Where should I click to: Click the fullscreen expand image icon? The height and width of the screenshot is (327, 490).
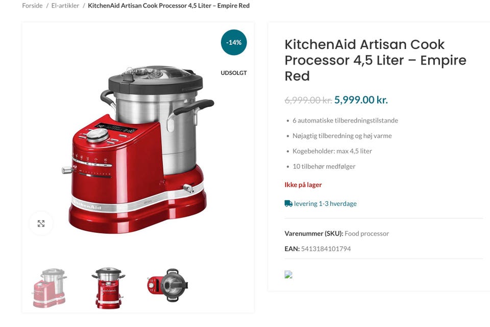(41, 223)
